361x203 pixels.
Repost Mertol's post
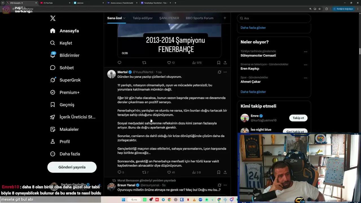145,172
